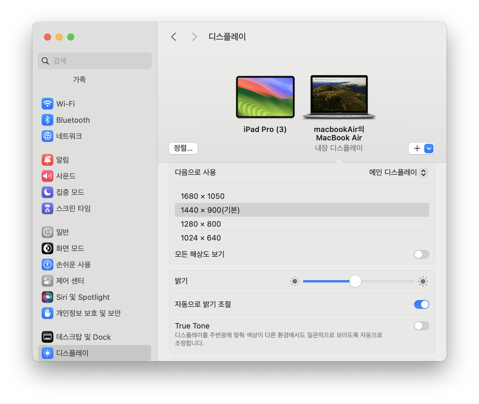Click the 다음으로 사용 label
The image size is (479, 404).
(195, 172)
